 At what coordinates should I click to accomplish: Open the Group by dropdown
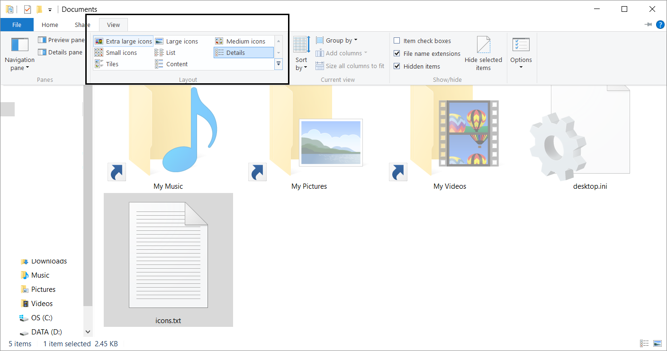(336, 40)
